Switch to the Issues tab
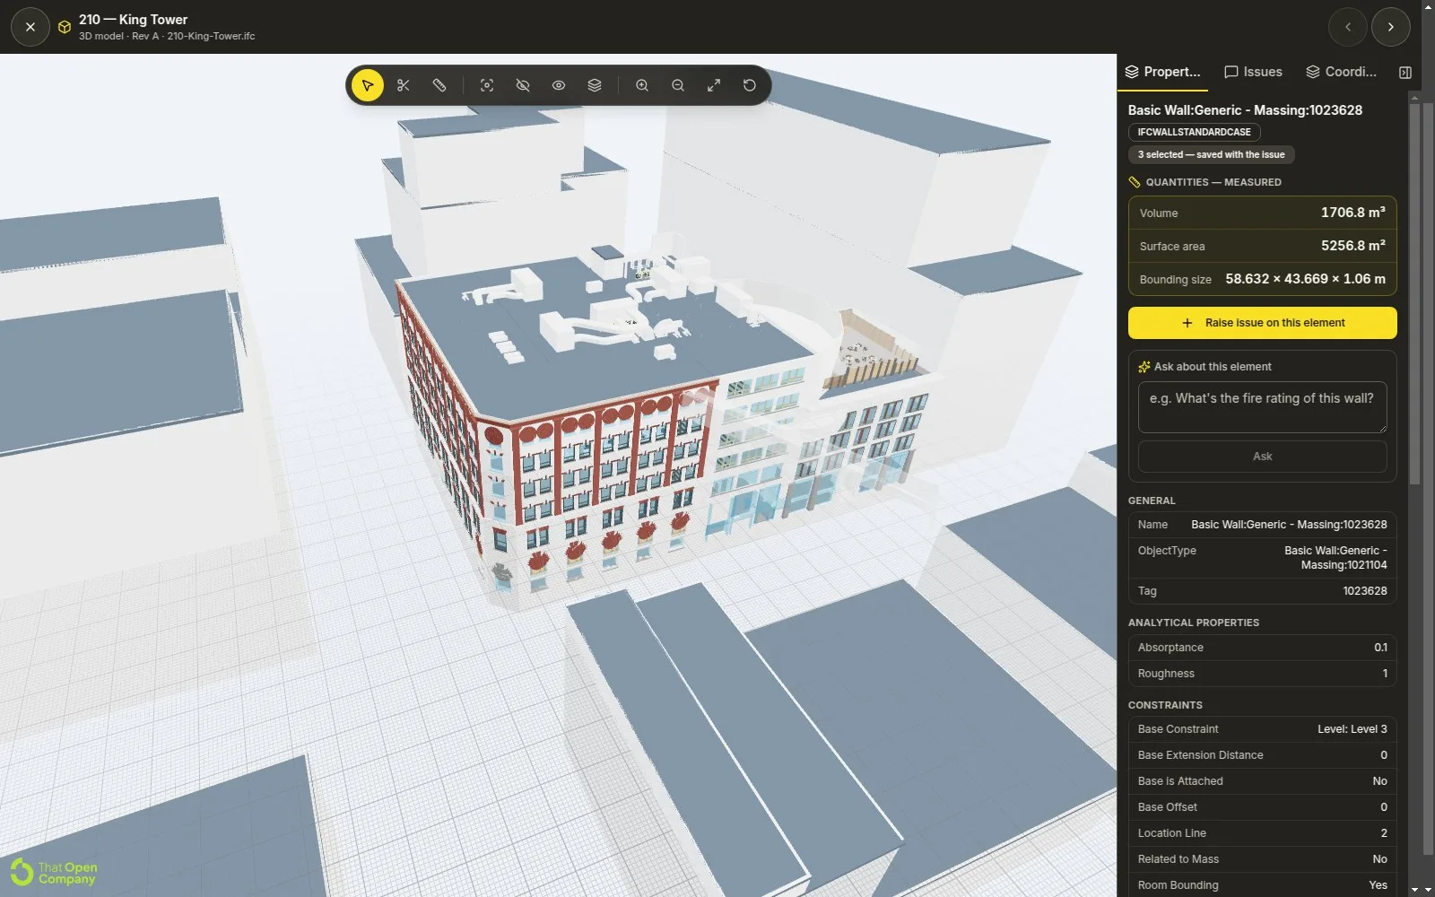Viewport: 1435px width, 897px height. (1254, 72)
